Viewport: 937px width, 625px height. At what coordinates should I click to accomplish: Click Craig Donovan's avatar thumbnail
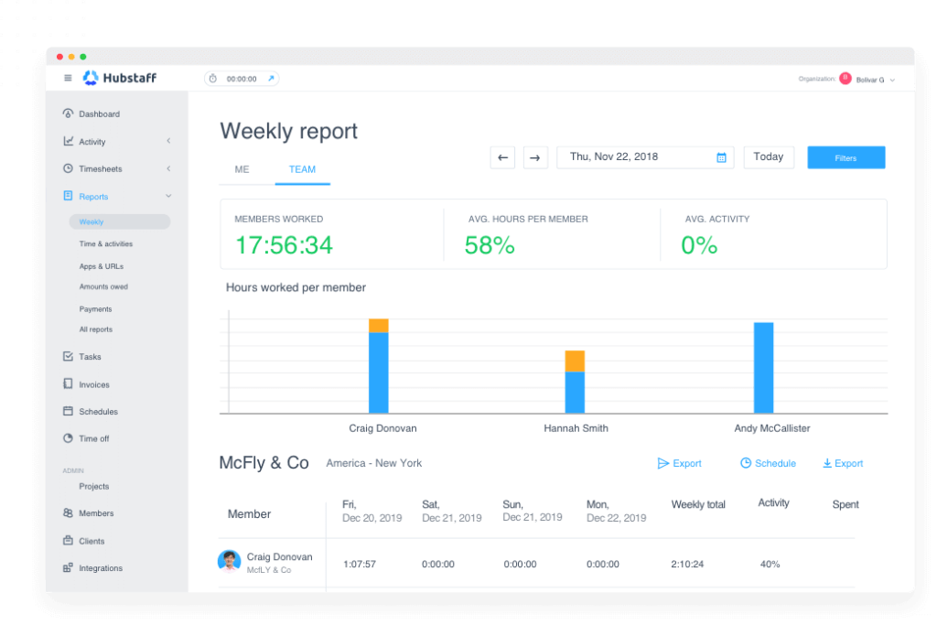229,562
